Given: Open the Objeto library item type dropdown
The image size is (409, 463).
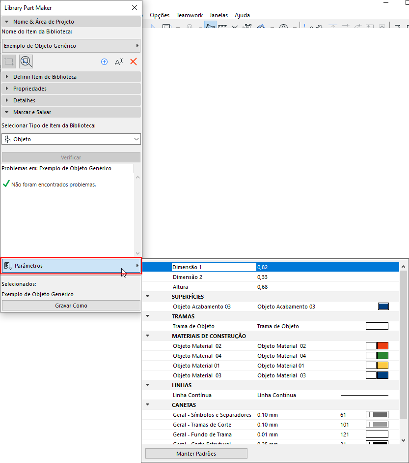Looking at the screenshot, I should (71, 139).
